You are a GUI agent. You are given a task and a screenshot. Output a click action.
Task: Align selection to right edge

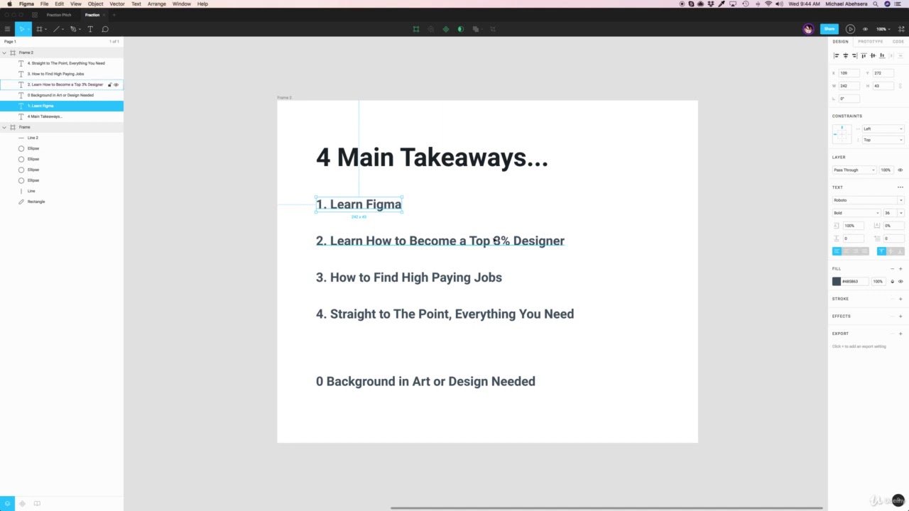click(x=854, y=55)
